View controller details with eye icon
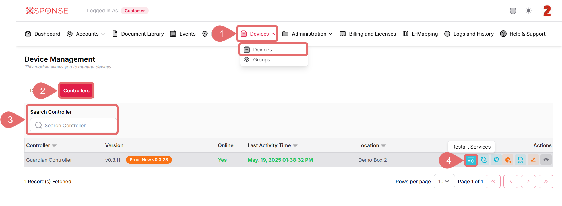 point(546,160)
